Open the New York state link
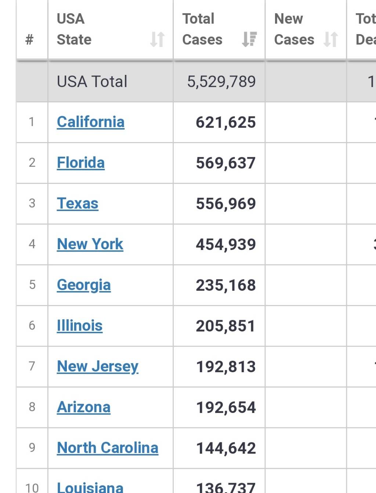The height and width of the screenshot is (493, 376). click(90, 244)
